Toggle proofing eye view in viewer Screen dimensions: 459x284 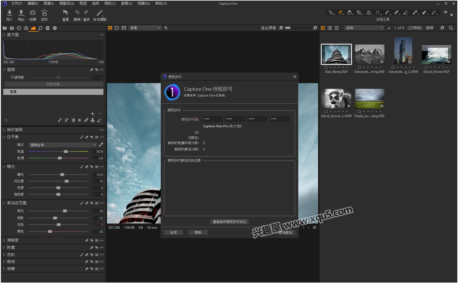click(124, 28)
